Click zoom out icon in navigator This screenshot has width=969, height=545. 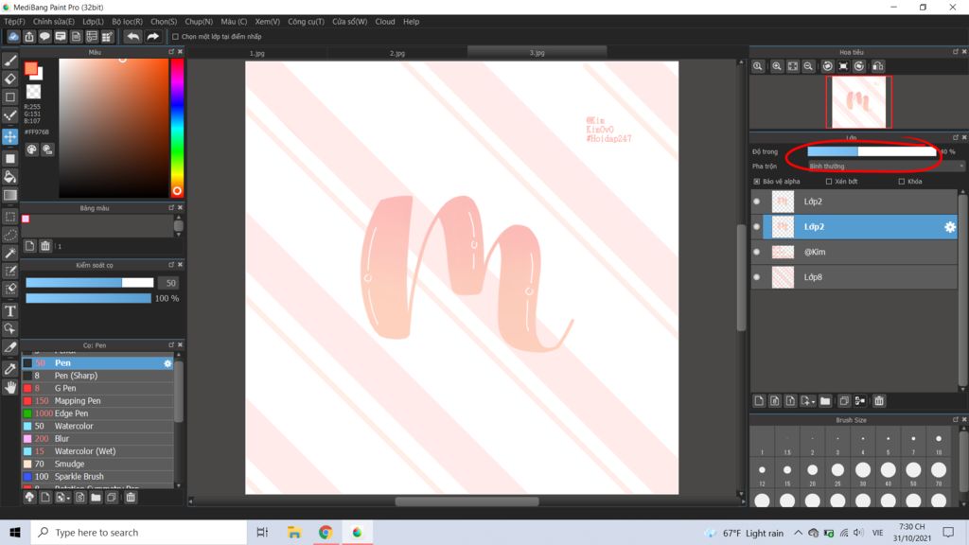click(808, 66)
